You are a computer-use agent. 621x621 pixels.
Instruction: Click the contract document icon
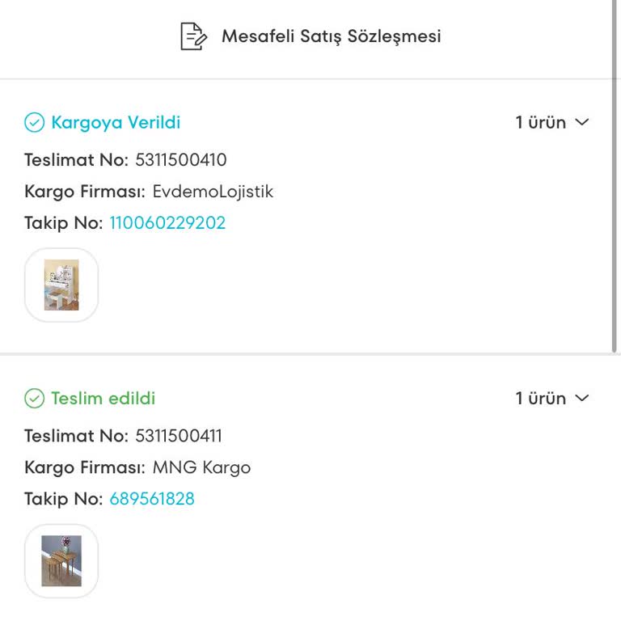pos(192,36)
